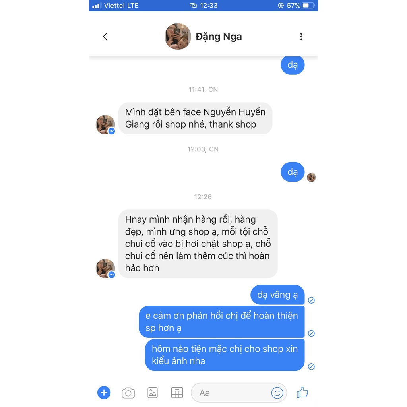Screen dimensions: 407x407
Task: Tap sender avatar beside 12:26 message
Action: (x=105, y=268)
